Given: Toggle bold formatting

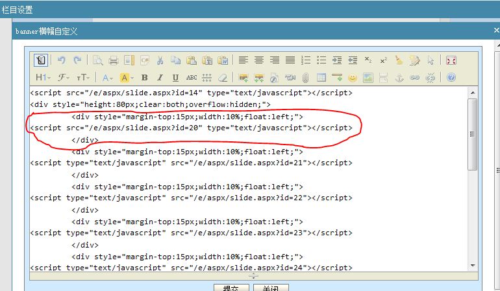Looking at the screenshot, I should (x=144, y=77).
